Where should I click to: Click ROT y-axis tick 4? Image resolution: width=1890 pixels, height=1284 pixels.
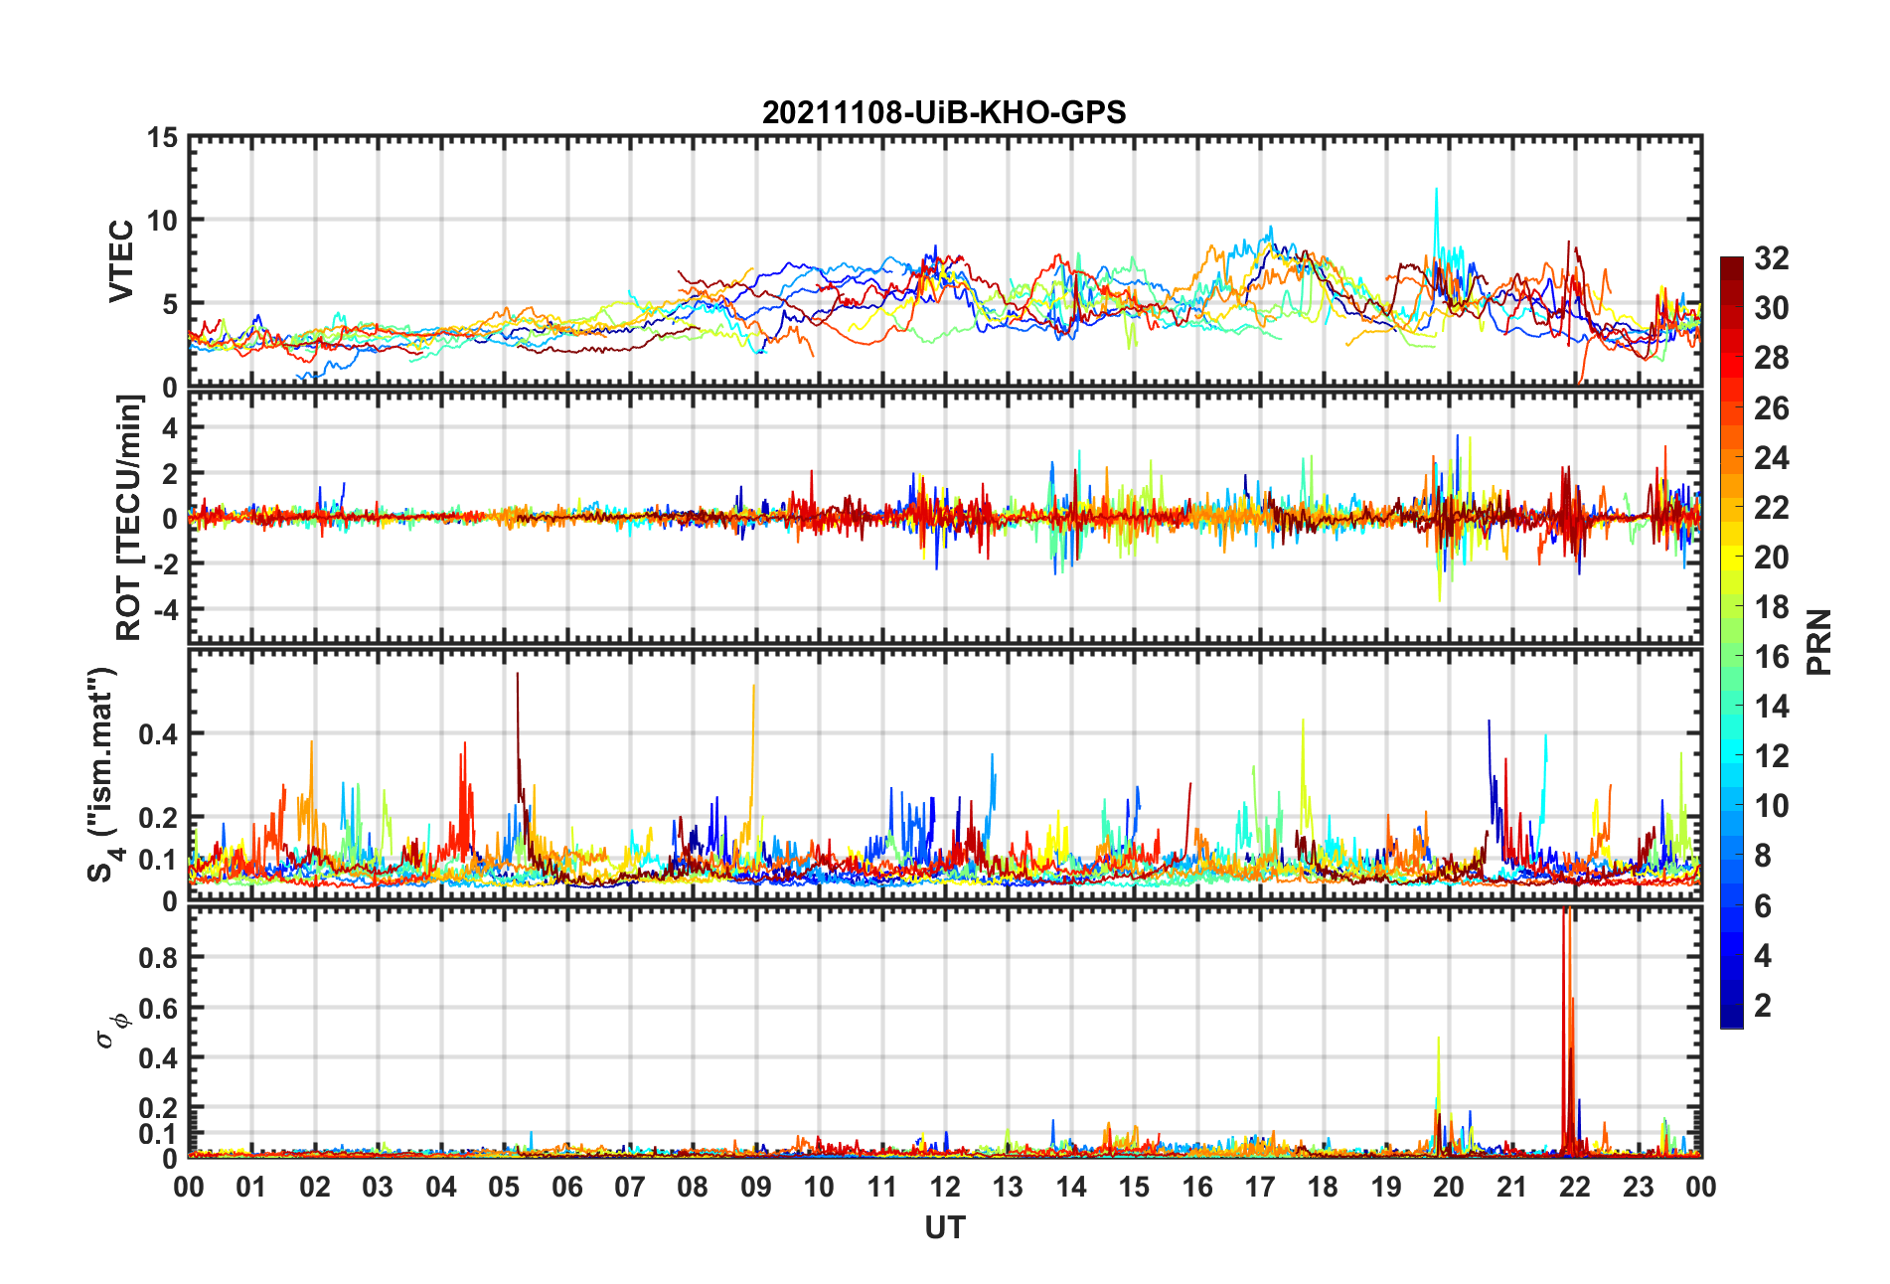[171, 427]
